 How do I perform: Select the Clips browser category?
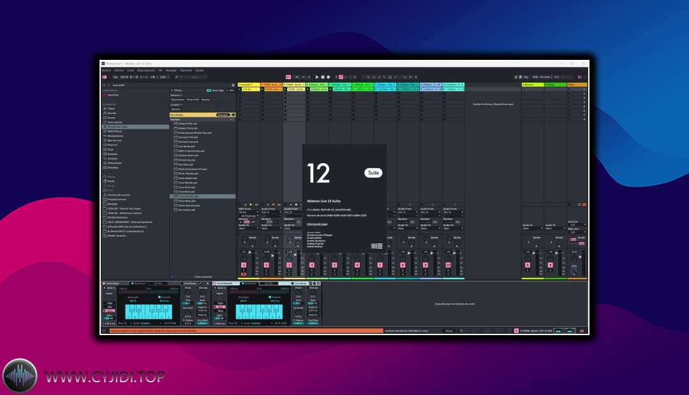pos(110,150)
